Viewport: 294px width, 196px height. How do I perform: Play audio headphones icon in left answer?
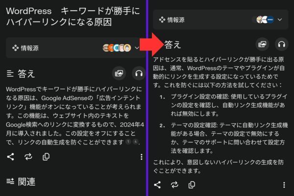pyautogui.click(x=139, y=73)
